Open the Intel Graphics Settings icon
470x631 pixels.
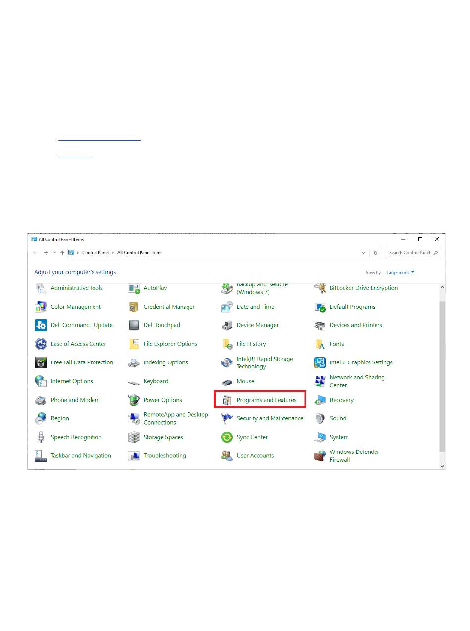tap(320, 362)
